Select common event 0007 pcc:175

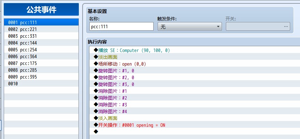tap(41, 63)
